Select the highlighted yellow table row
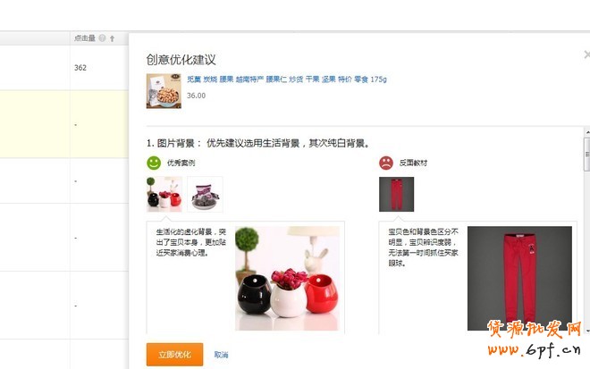 [x=64, y=124]
